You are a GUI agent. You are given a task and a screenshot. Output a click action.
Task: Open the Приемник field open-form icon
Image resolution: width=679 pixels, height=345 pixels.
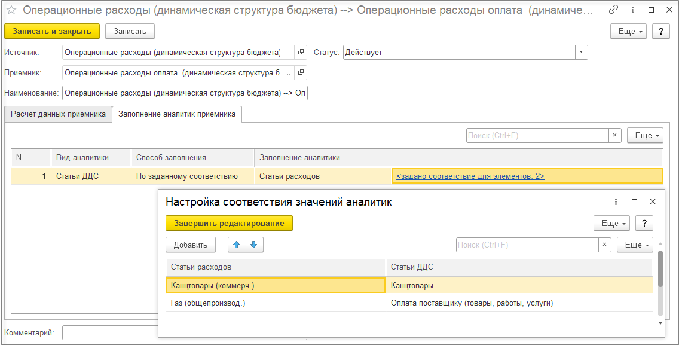pos(301,73)
